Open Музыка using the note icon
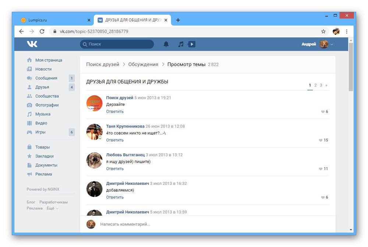 click(29, 114)
